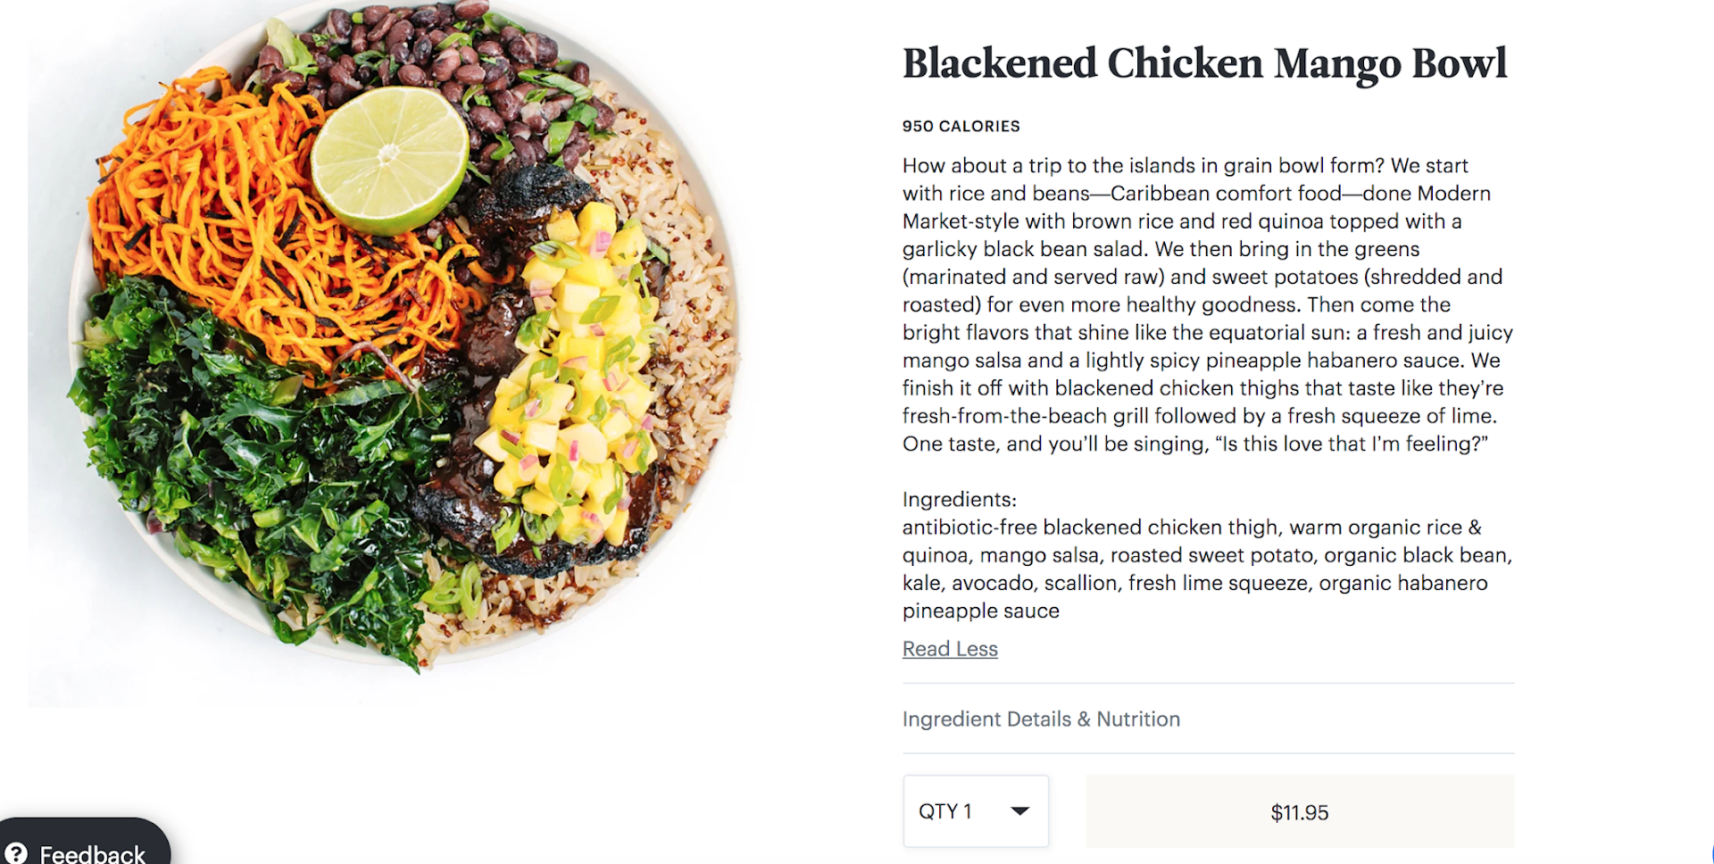Expand Ingredient Details & Nutrition section

tap(1041, 719)
